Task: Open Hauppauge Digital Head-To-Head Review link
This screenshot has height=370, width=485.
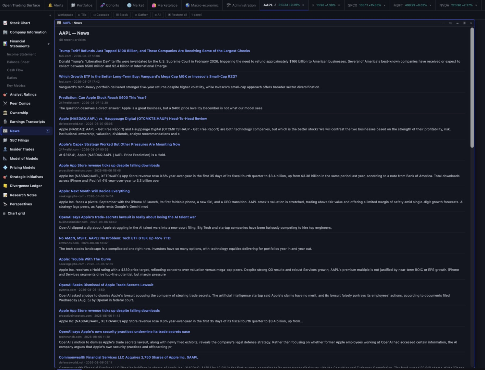Action: (x=133, y=119)
